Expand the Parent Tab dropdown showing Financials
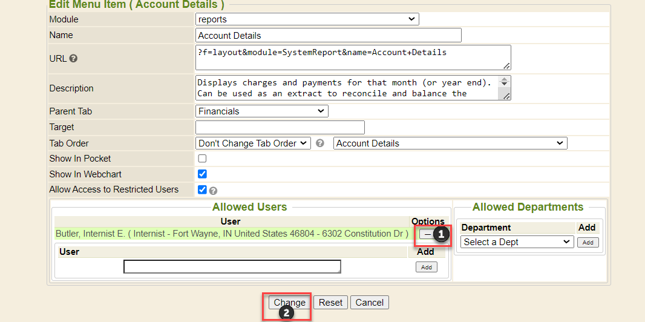The width and height of the screenshot is (645, 322). [262, 111]
